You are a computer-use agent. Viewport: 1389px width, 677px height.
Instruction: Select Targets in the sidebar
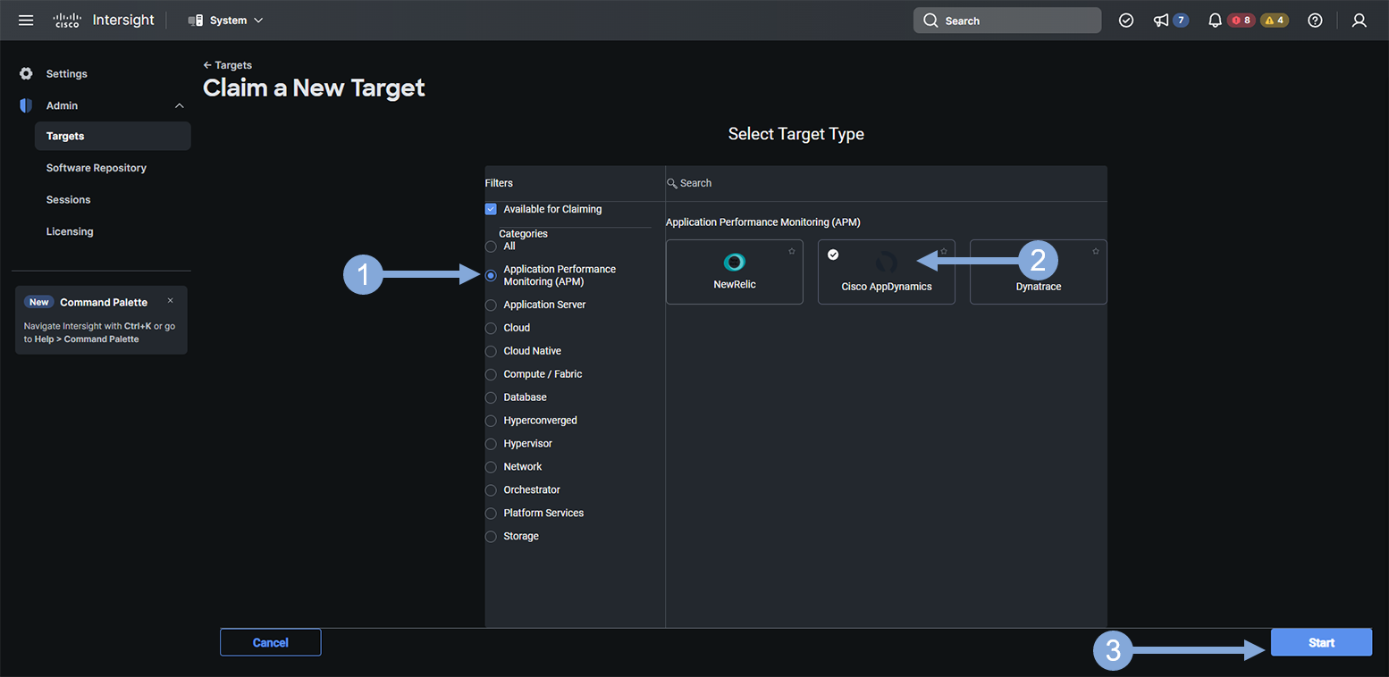[x=113, y=136]
